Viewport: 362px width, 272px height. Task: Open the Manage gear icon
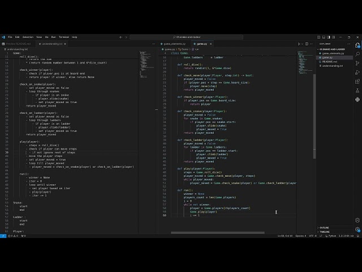pos(357,229)
